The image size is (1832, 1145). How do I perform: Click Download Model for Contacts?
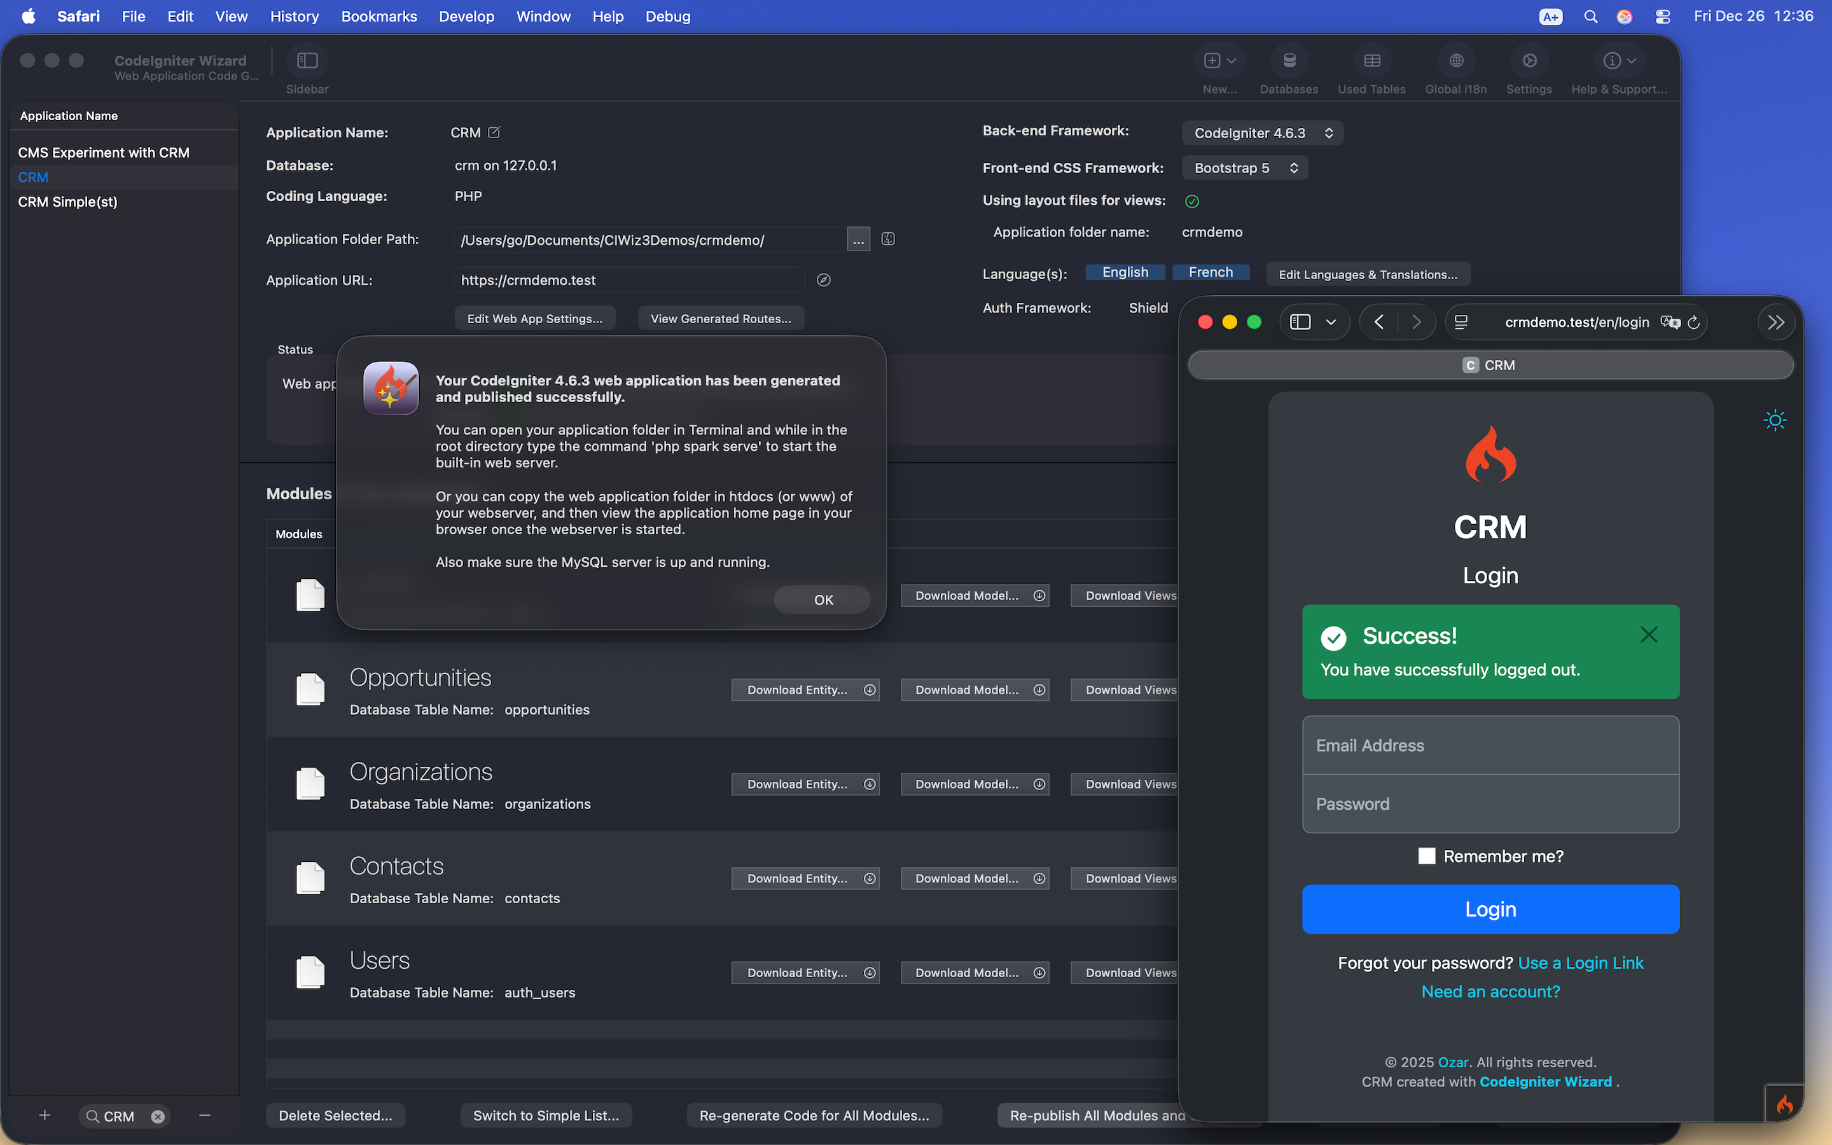(x=975, y=878)
